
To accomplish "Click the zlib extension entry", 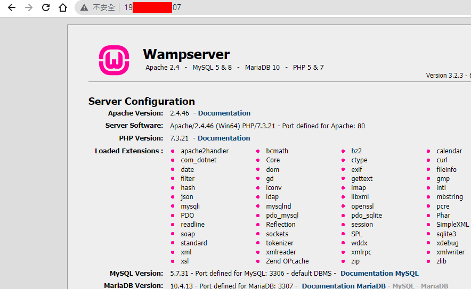I will point(441,261).
